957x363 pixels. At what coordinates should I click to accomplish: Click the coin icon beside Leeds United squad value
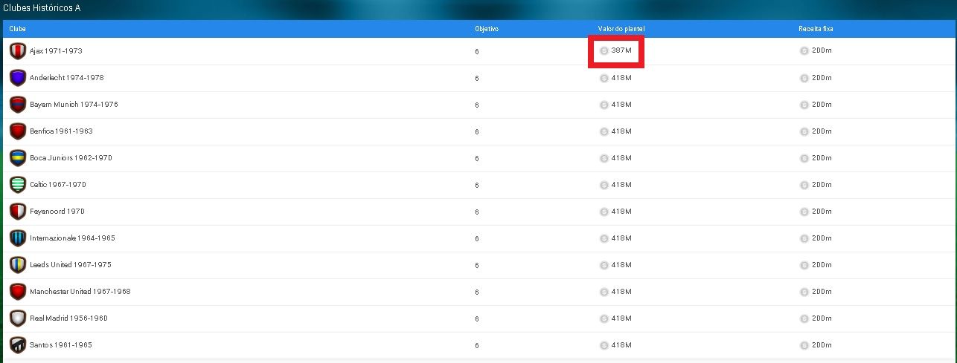click(x=604, y=265)
